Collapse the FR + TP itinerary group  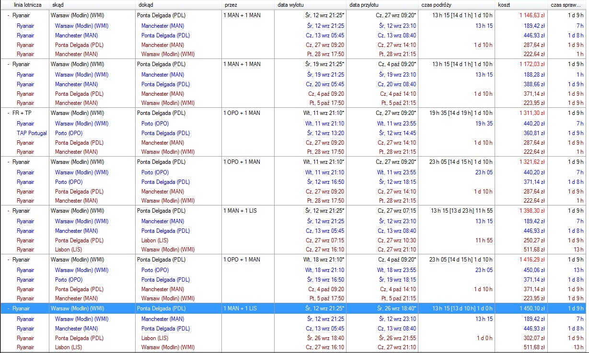pos(8,113)
